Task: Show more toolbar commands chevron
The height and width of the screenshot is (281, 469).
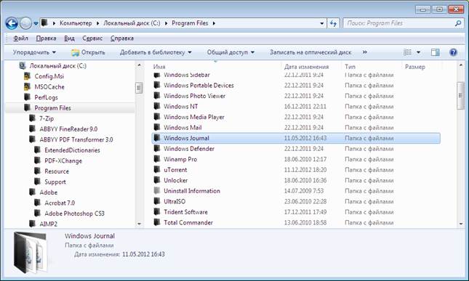Action: point(364,52)
